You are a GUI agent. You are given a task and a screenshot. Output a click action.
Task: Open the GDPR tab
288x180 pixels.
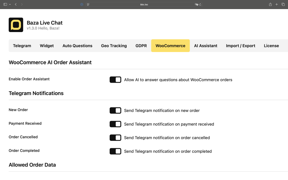tap(141, 46)
